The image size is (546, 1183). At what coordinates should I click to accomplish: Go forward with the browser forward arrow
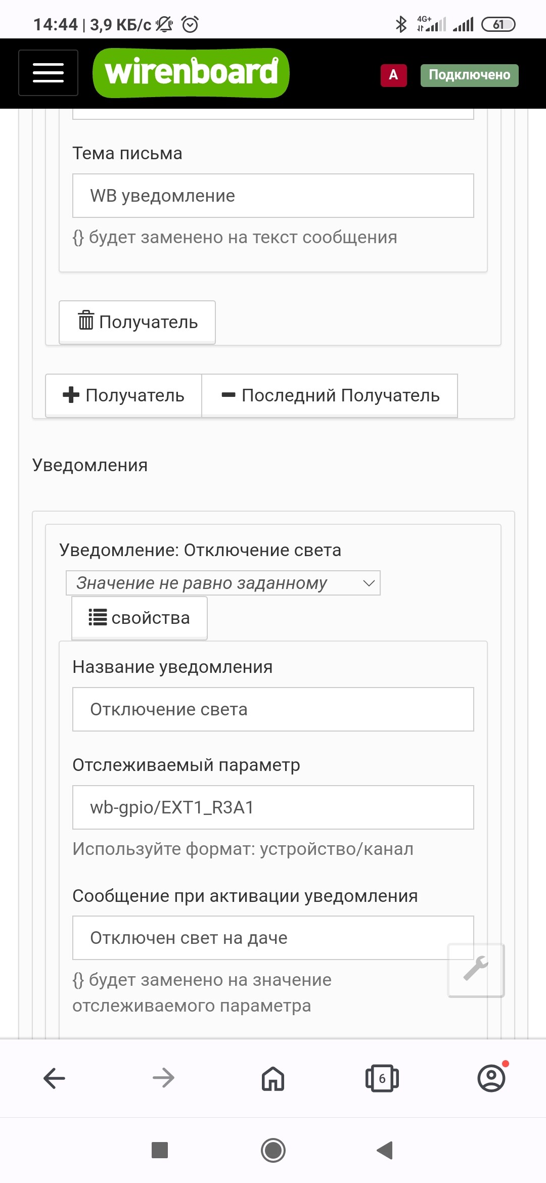coord(163,1078)
